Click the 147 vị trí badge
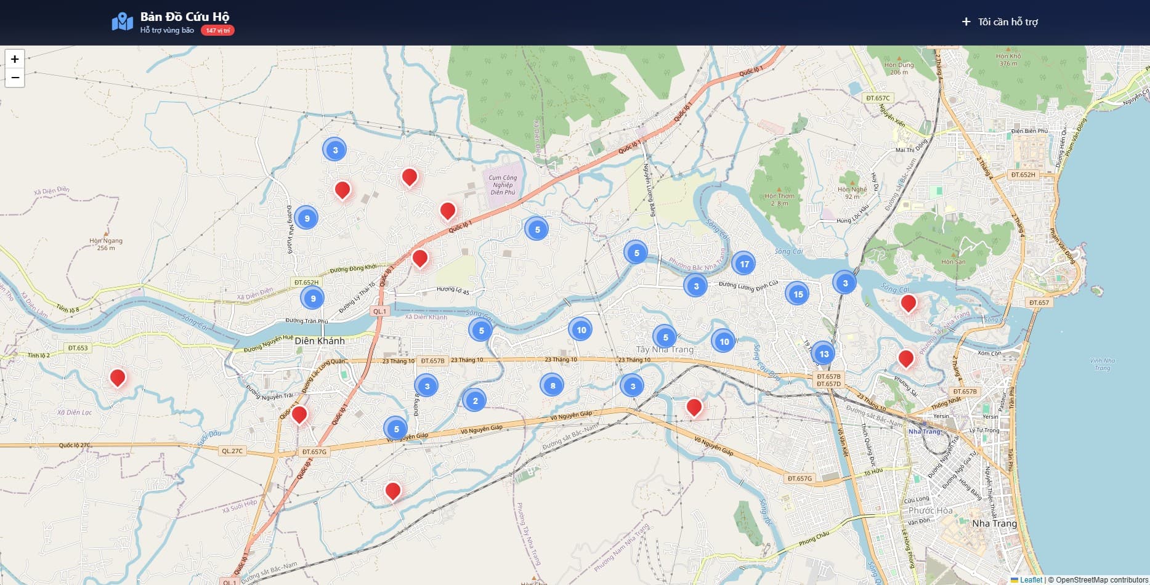 pos(217,30)
